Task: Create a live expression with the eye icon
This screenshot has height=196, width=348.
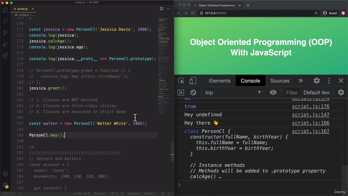Action: click(x=273, y=93)
